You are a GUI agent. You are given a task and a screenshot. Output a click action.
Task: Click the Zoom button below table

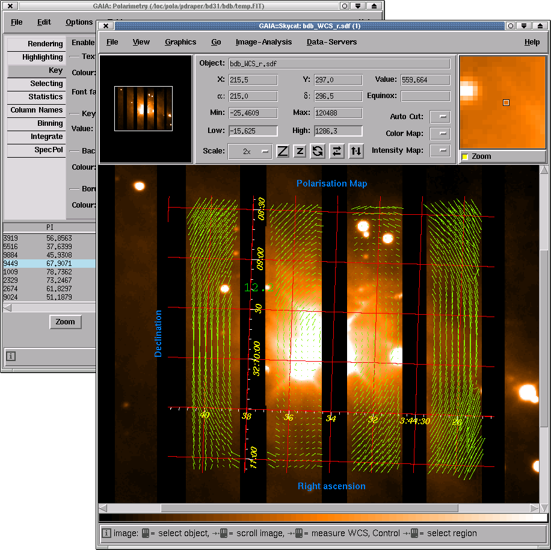66,321
